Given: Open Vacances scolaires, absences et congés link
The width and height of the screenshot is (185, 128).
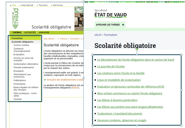Looking at the screenshot, I should tap(122, 120).
